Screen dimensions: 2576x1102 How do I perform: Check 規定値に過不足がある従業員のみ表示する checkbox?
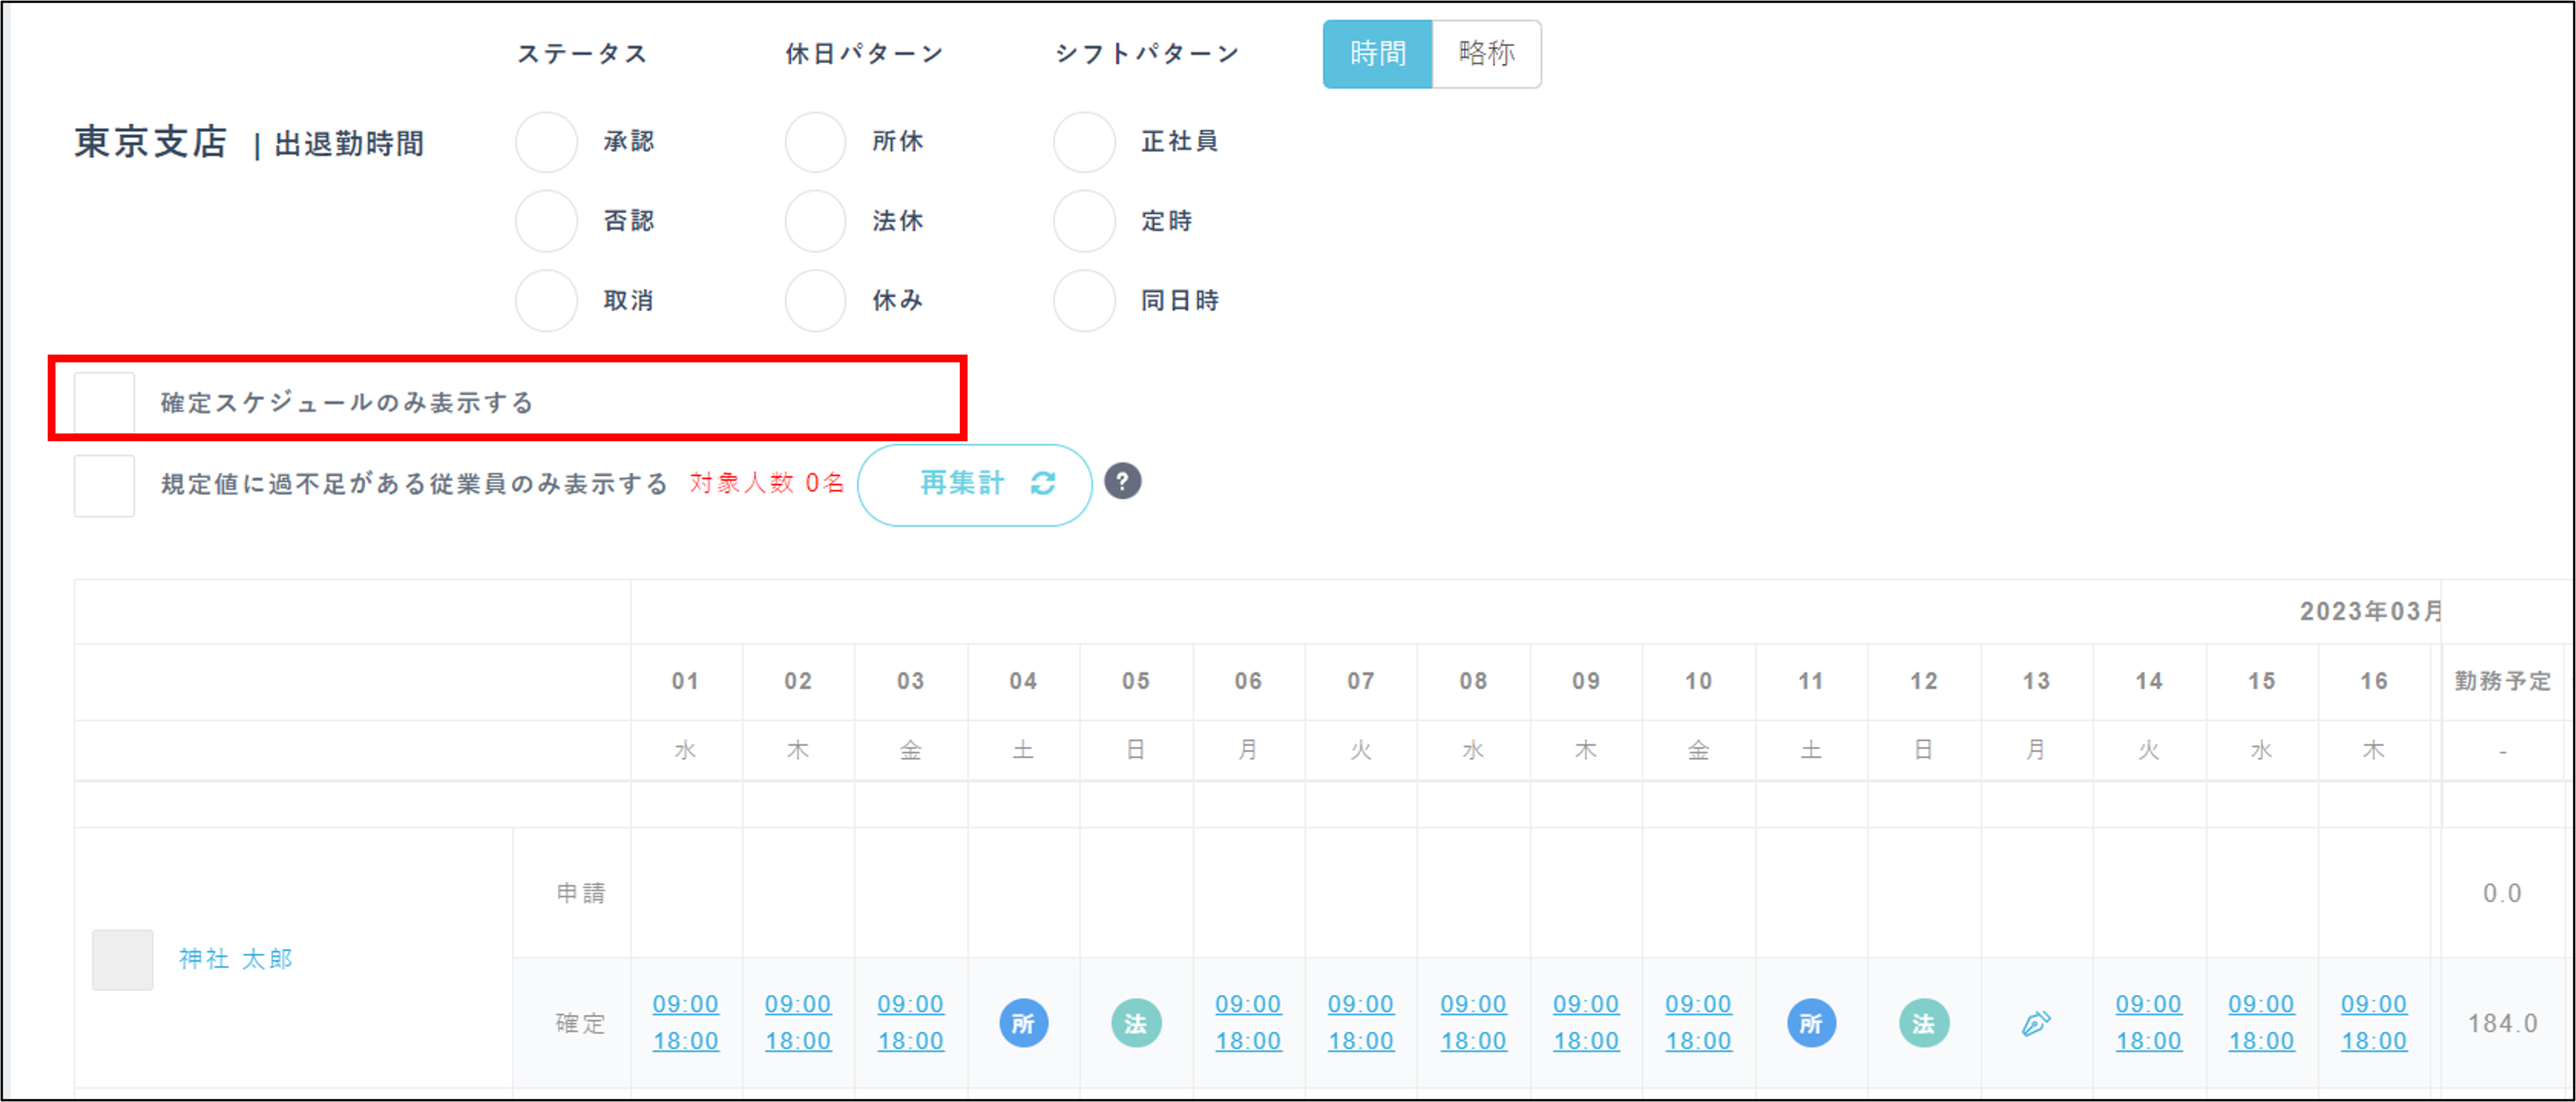coord(104,486)
